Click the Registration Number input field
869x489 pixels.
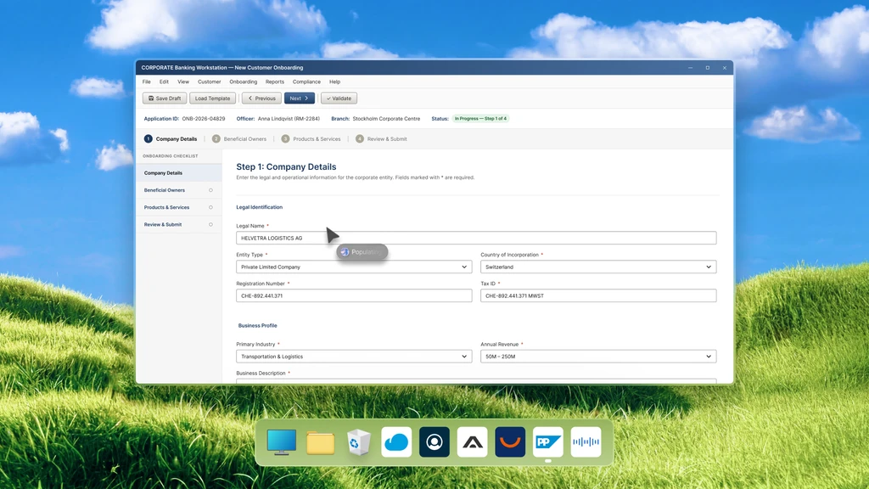(354, 295)
